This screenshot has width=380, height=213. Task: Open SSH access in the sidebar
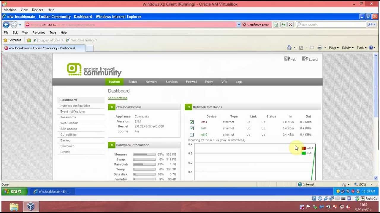tap(69, 129)
